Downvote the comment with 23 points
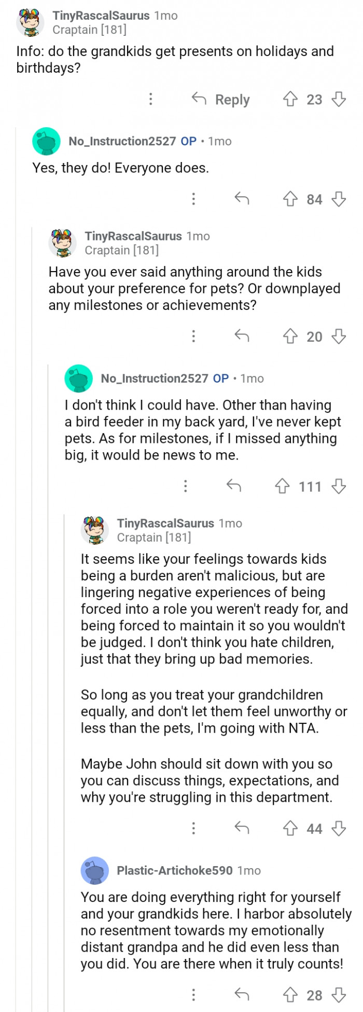 tap(339, 99)
